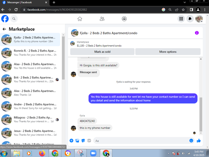Click the 'Hi Gorgia, is this still available?' message
Screen dimensions: 209x157
click(98, 65)
